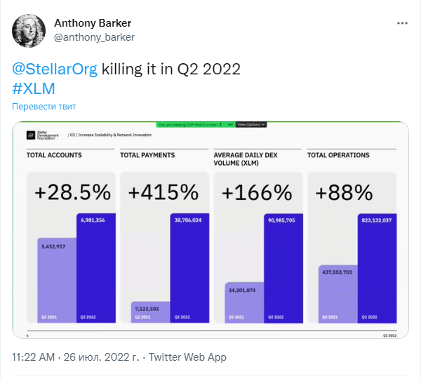This screenshot has width=421, height=379.
Task: Click the tweet timestamp 11:22 AM
Action: [x=33, y=357]
